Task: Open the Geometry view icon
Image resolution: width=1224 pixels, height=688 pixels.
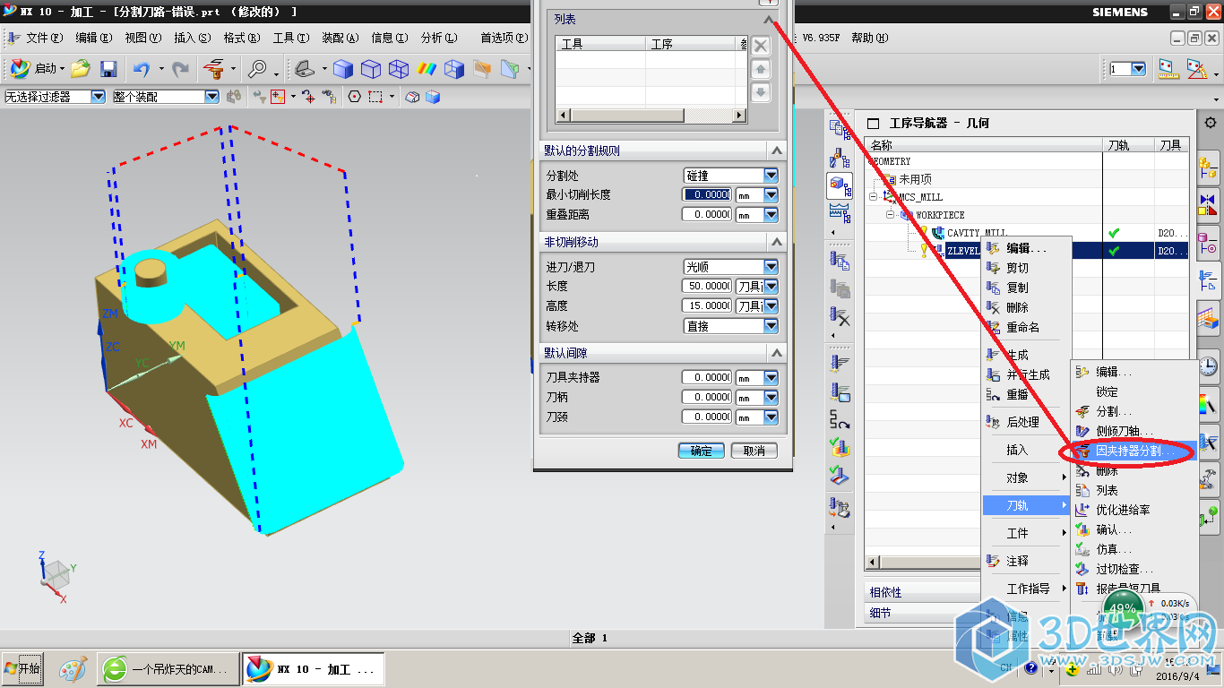Action: coord(840,185)
